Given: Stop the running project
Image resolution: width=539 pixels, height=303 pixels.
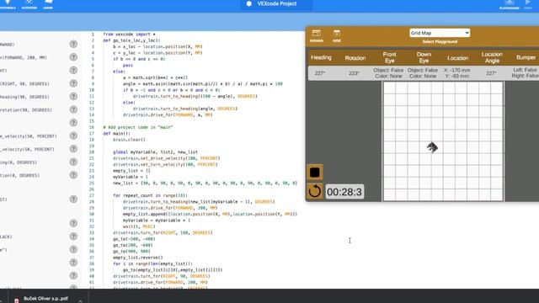Looking at the screenshot, I should click(x=314, y=172).
